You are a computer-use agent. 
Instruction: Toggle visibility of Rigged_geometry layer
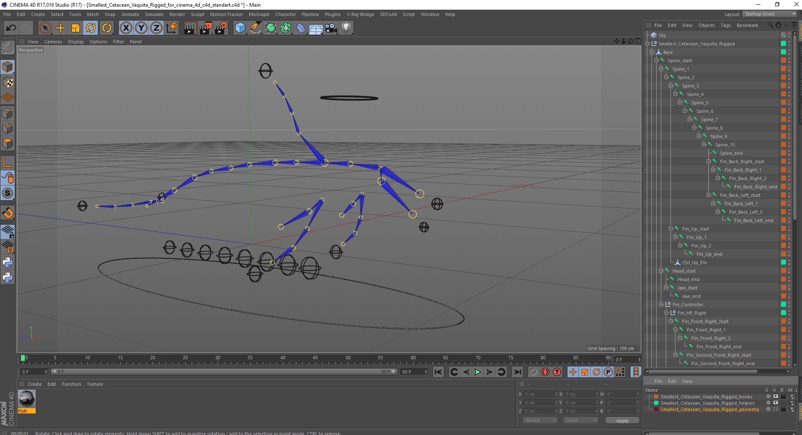pos(776,409)
